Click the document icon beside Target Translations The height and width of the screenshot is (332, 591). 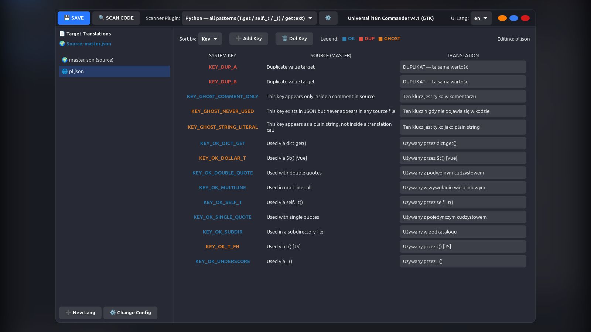click(62, 34)
